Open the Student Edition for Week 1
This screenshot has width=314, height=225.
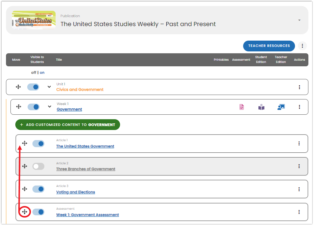(261, 107)
